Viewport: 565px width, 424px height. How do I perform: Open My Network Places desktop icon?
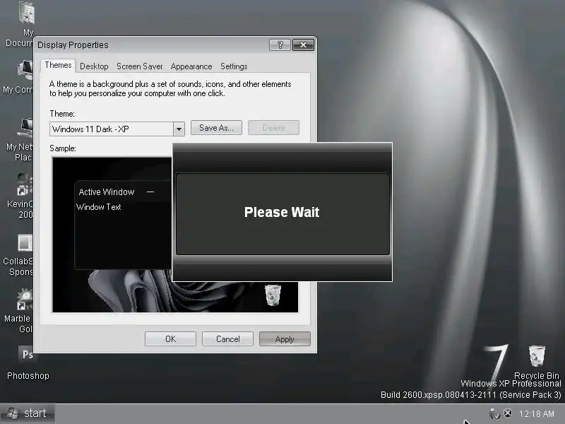point(26,127)
